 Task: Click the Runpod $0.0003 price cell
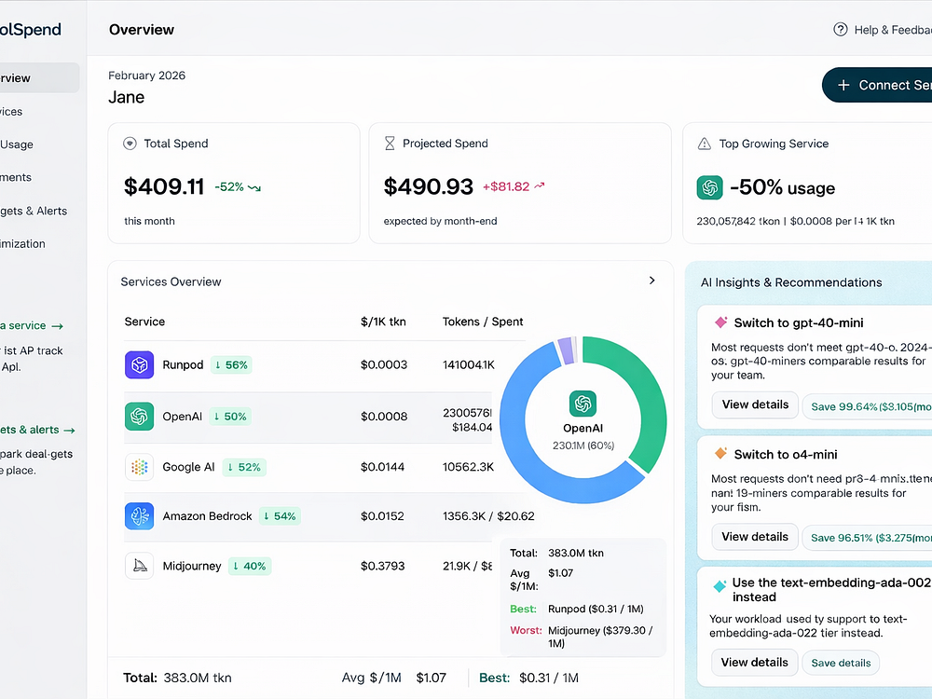[x=384, y=364]
